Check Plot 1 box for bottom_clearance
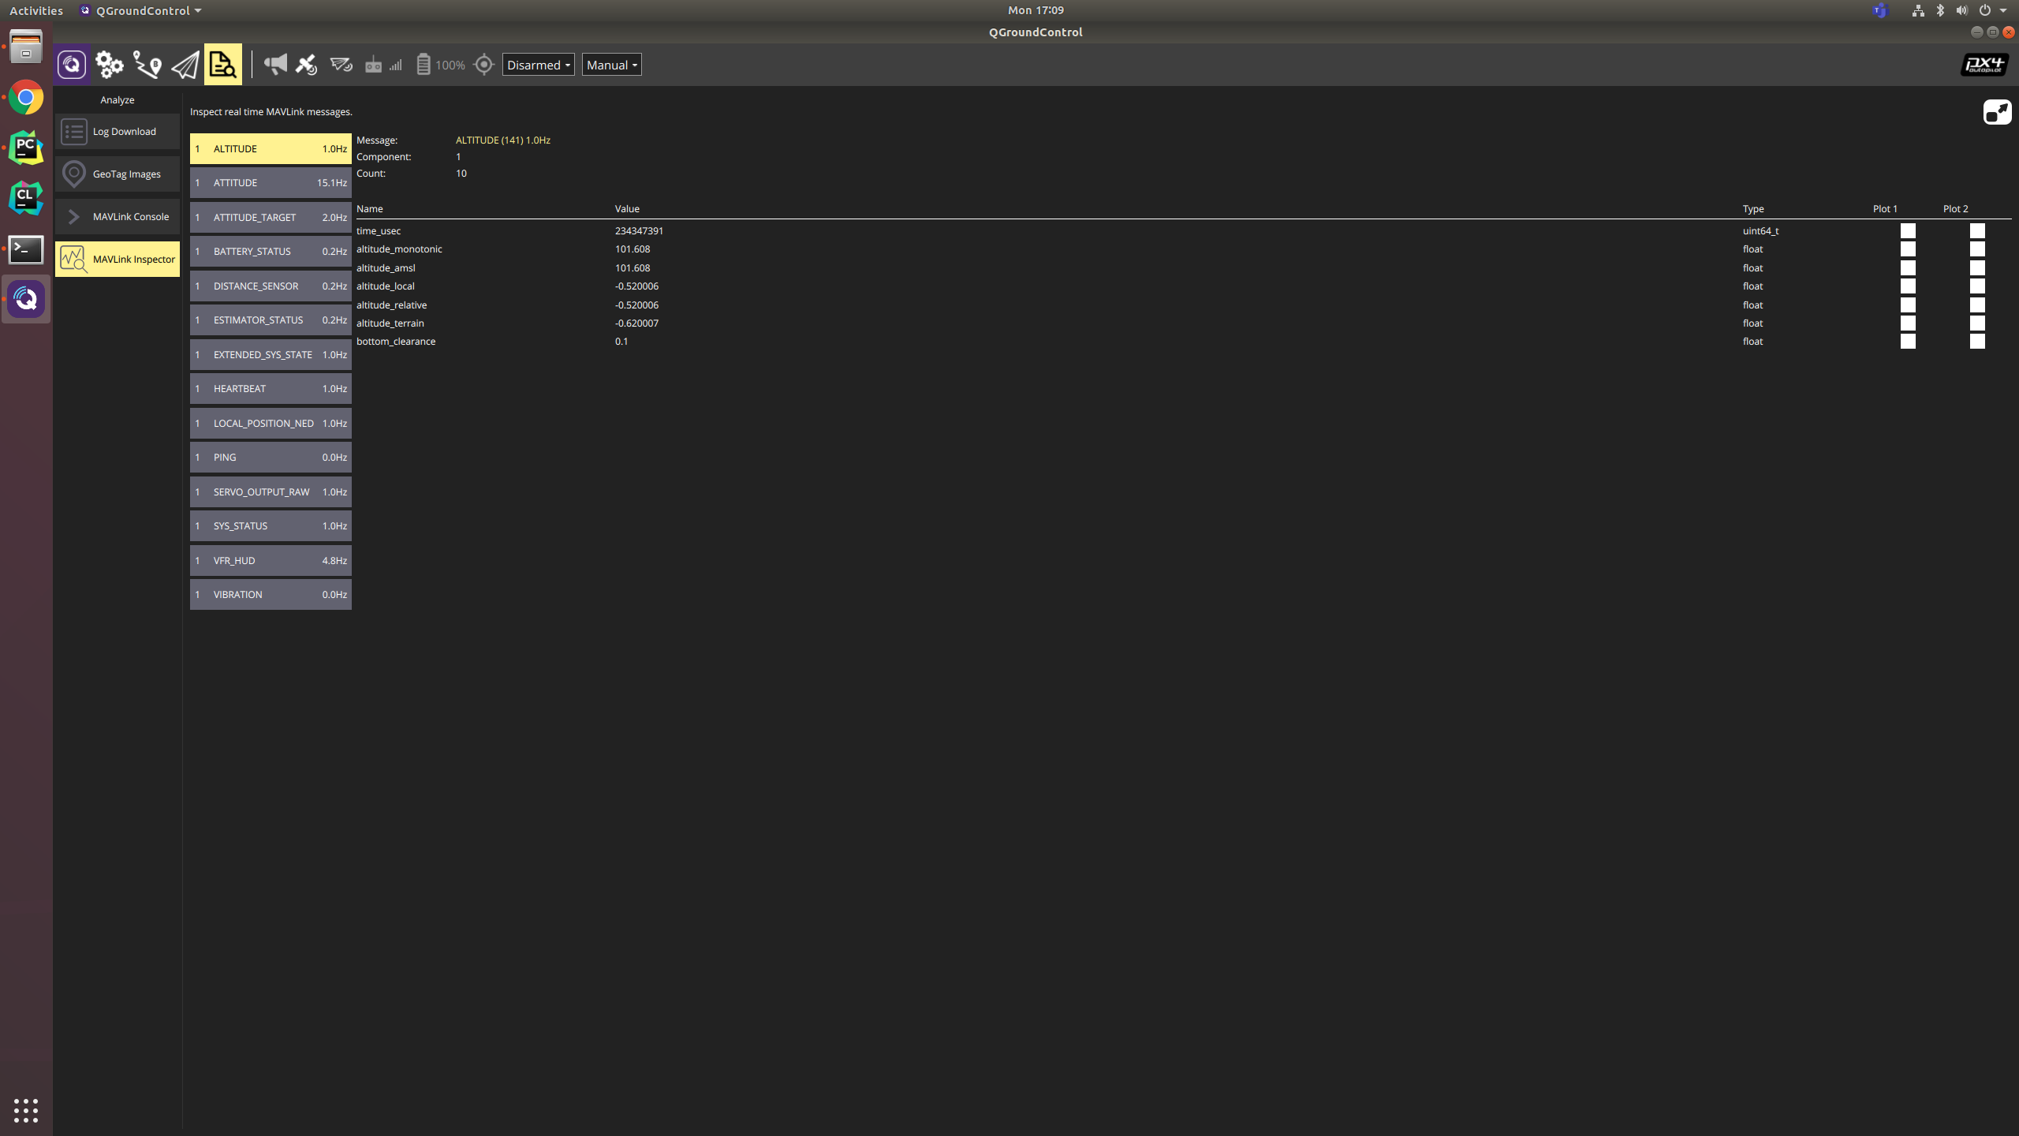 click(x=1908, y=342)
